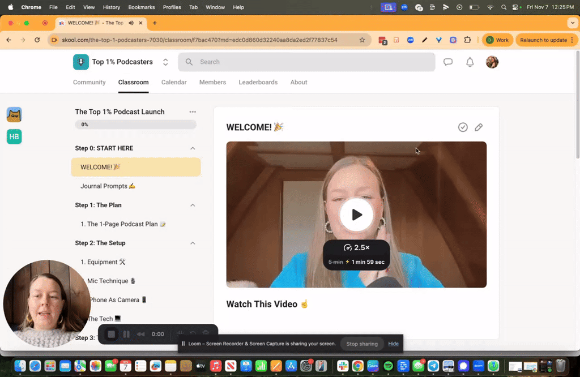The height and width of the screenshot is (377, 580).
Task: Go to the Calendar tab
Action: (x=174, y=82)
